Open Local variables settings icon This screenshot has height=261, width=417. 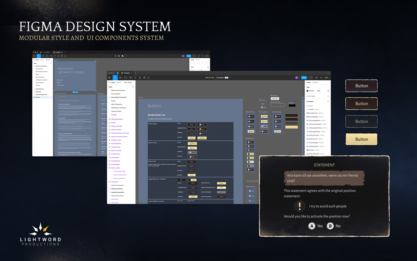click(x=328, y=96)
